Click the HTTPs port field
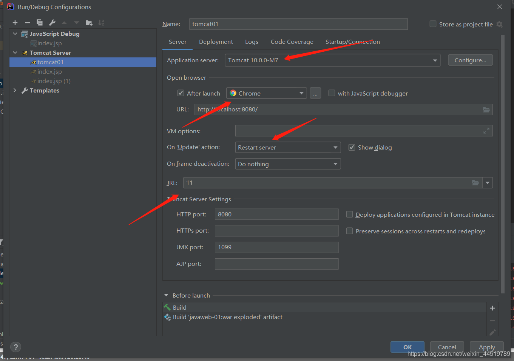 tap(276, 231)
